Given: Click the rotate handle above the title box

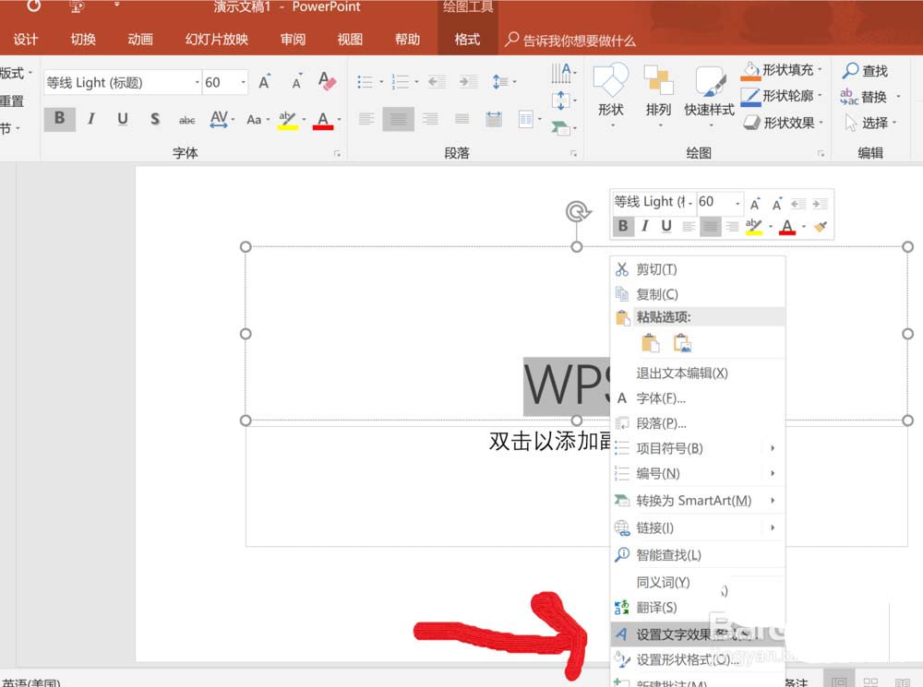Looking at the screenshot, I should [578, 211].
